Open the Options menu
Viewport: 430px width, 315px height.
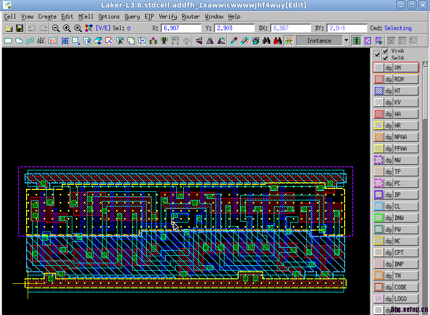tap(109, 17)
